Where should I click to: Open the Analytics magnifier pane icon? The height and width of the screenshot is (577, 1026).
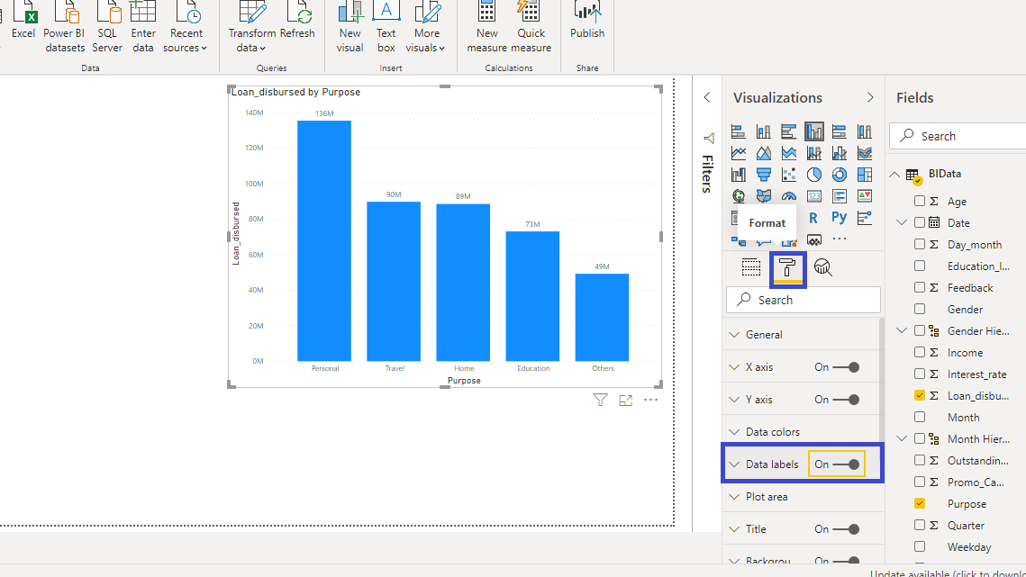tap(822, 267)
